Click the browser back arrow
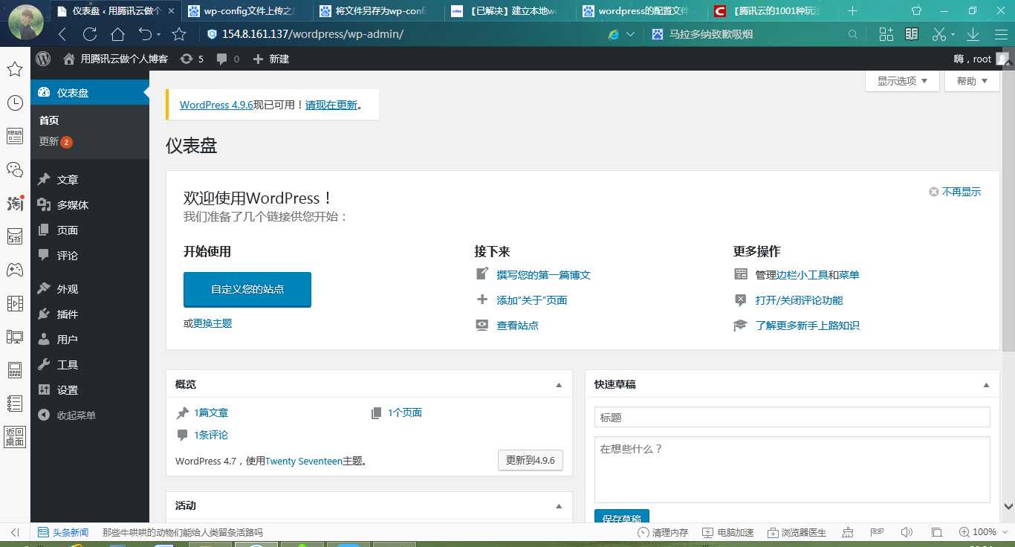 tap(62, 34)
